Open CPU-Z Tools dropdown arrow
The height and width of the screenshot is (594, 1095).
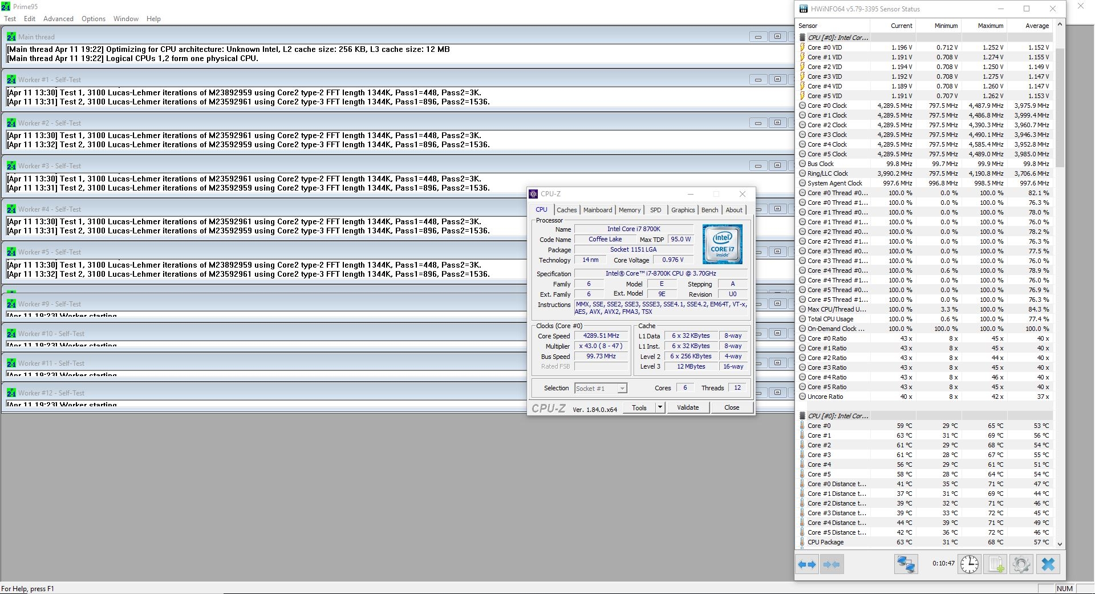pyautogui.click(x=660, y=407)
